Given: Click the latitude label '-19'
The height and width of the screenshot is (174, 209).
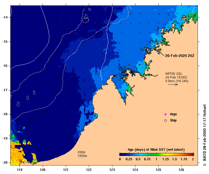Looking at the screenshot, I should [5, 139].
